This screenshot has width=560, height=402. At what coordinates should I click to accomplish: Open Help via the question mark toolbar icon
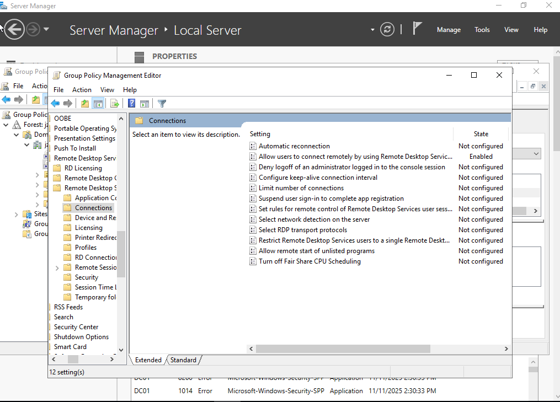coord(131,103)
